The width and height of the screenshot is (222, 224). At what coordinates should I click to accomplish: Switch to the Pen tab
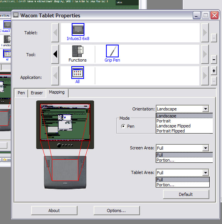(x=21, y=93)
